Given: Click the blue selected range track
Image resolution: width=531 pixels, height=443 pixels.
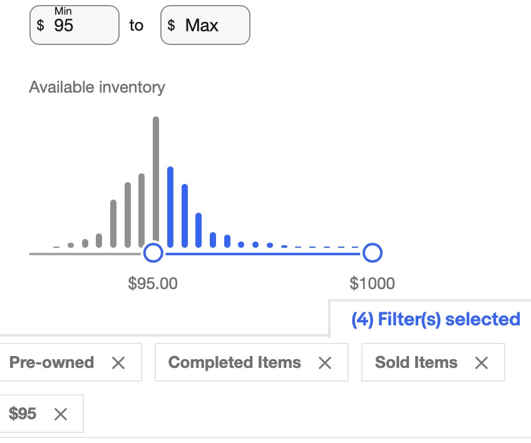Looking at the screenshot, I should pyautogui.click(x=263, y=253).
